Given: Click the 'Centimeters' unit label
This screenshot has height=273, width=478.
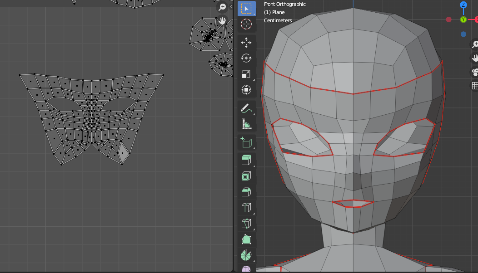Looking at the screenshot, I should tap(278, 21).
